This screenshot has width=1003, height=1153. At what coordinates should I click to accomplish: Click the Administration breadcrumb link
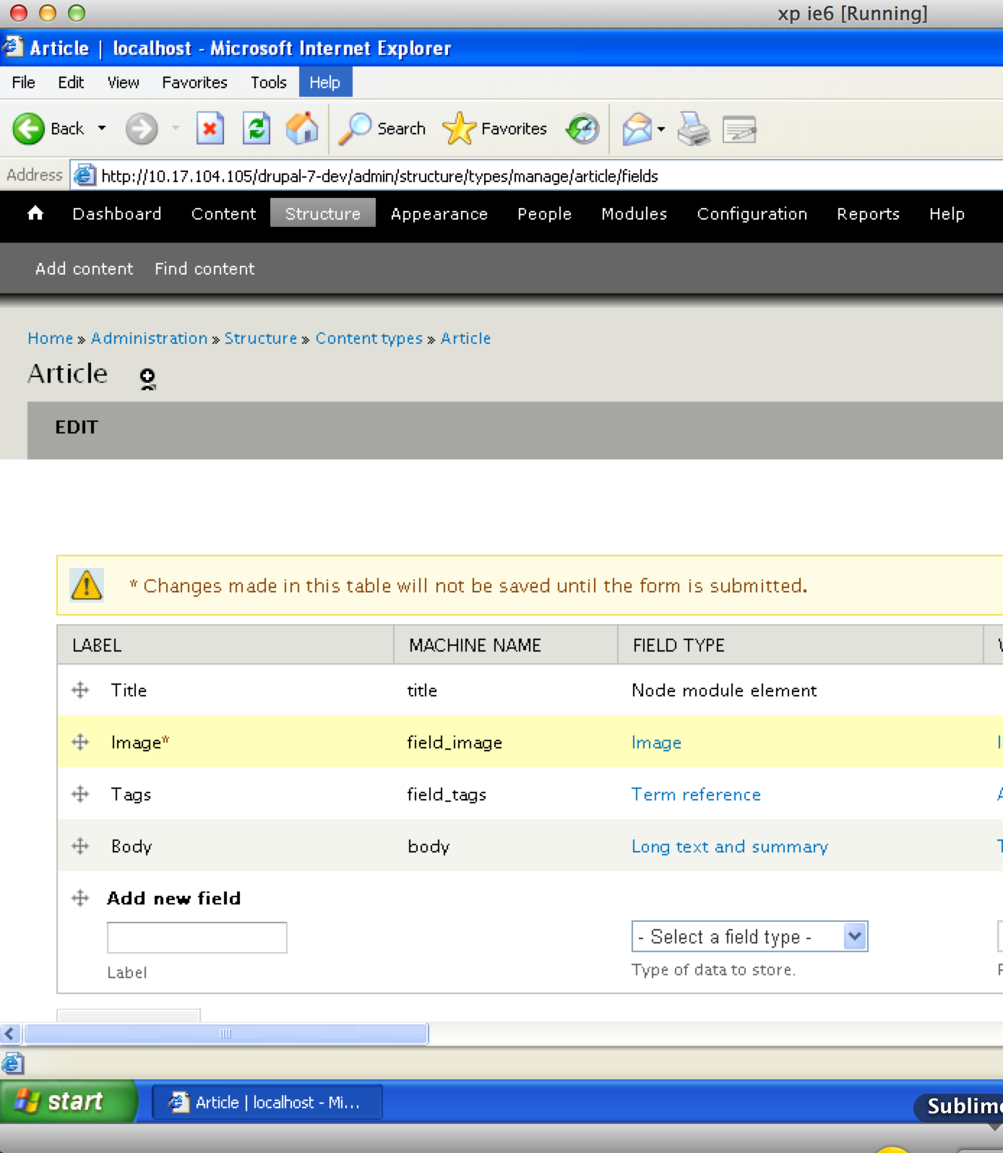(x=149, y=338)
